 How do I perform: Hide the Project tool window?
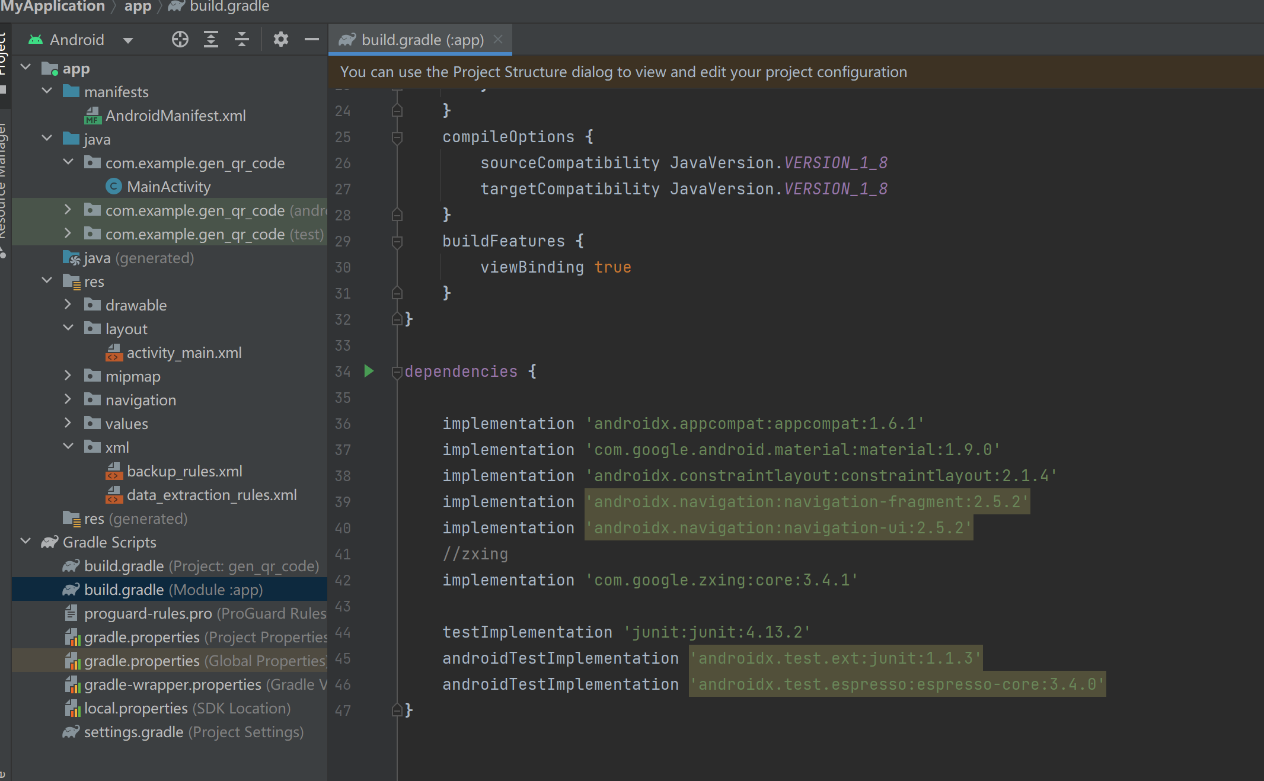click(311, 40)
